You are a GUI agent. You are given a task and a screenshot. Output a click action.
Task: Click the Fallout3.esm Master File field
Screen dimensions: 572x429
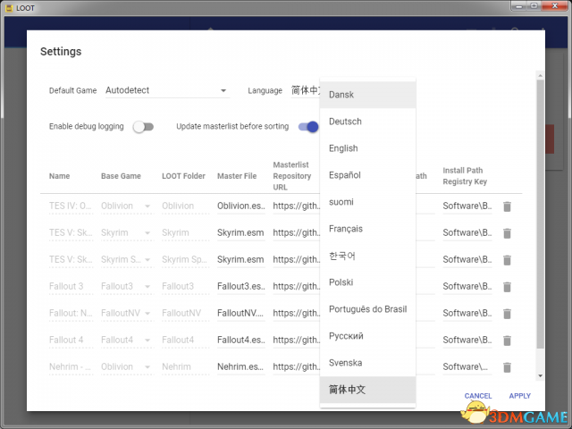pos(240,287)
